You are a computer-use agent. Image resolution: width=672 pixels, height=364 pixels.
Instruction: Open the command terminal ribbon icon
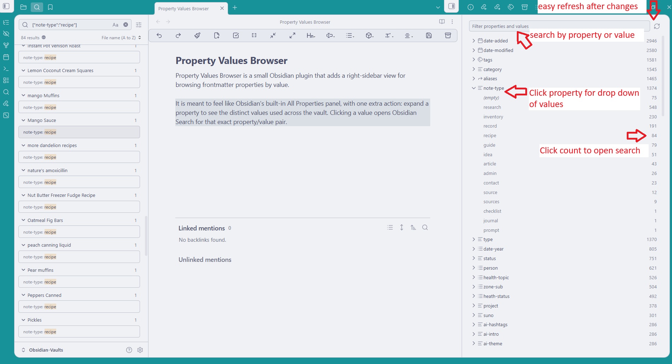tap(6, 69)
